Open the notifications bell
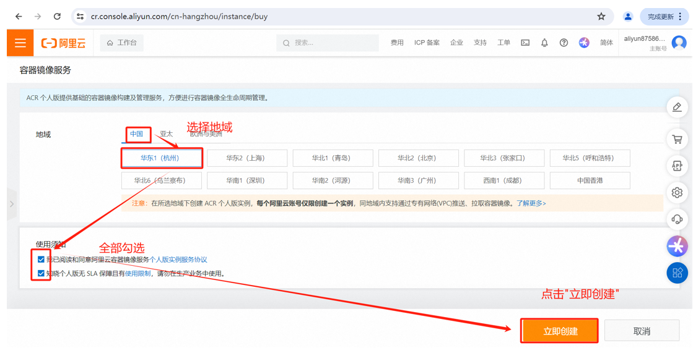This screenshot has height=348, width=693. click(544, 43)
